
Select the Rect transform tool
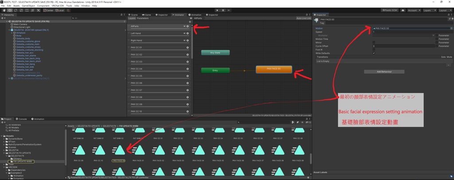[27, 10]
